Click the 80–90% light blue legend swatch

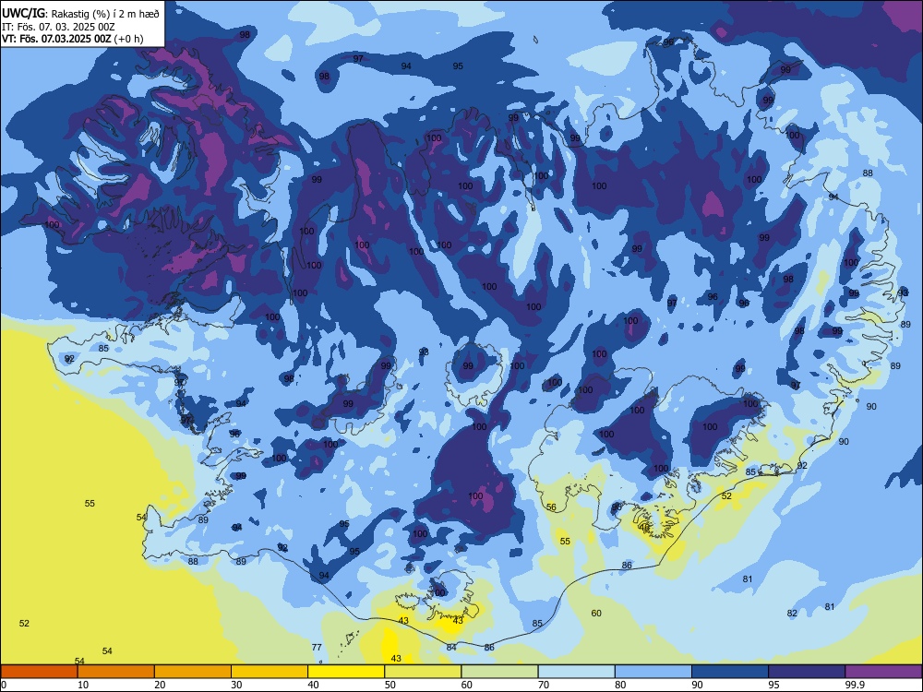pos(653,672)
